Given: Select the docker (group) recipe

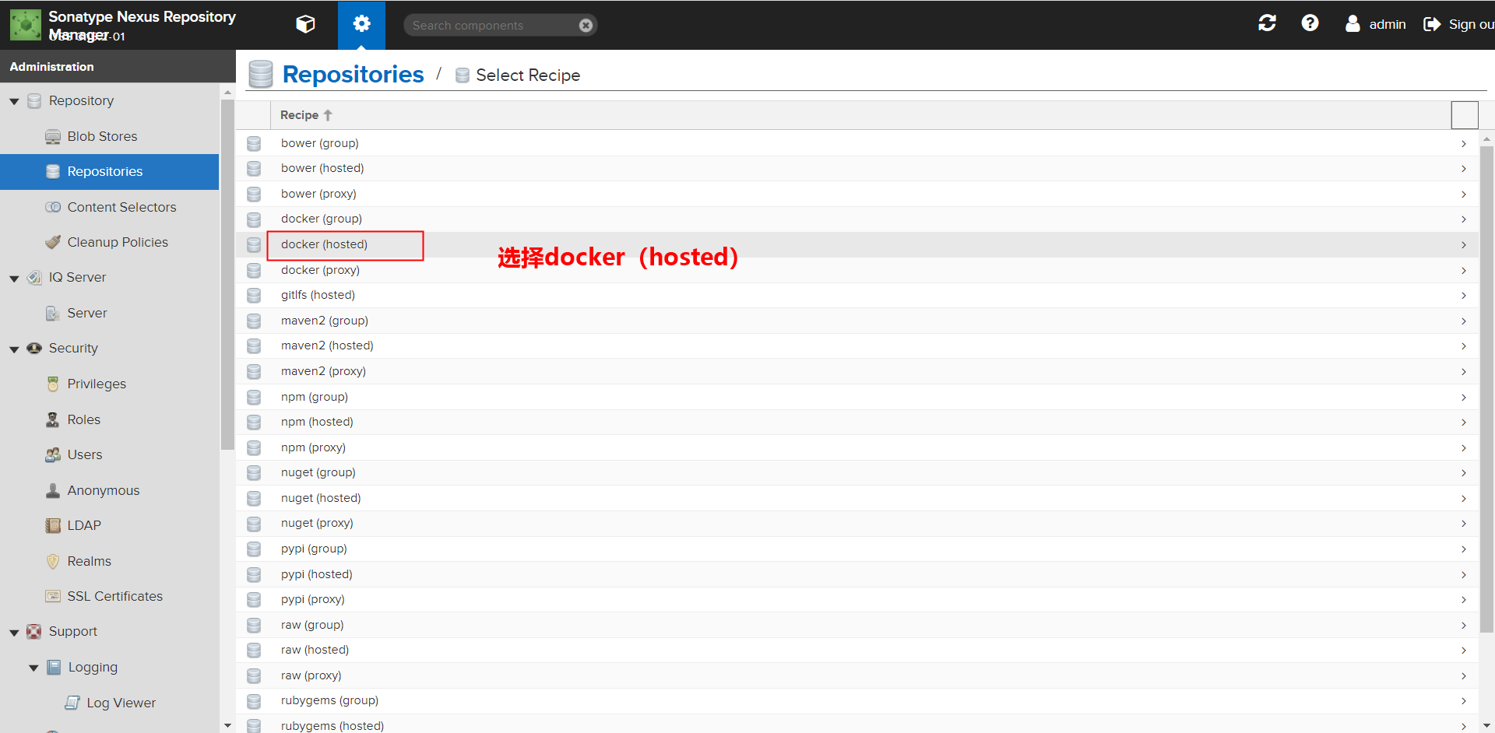Looking at the screenshot, I should [x=857, y=219].
